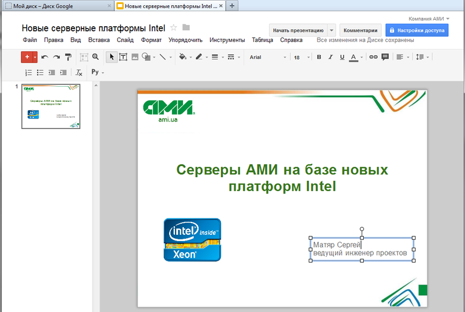Screen dimensions: 465x312
Task: Toggle Underline formatting
Action: pos(342,57)
